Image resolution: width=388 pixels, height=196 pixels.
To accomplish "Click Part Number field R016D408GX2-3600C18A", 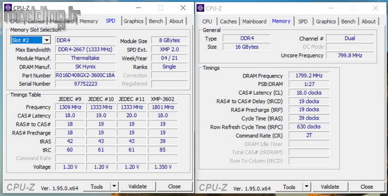I will [x=85, y=75].
